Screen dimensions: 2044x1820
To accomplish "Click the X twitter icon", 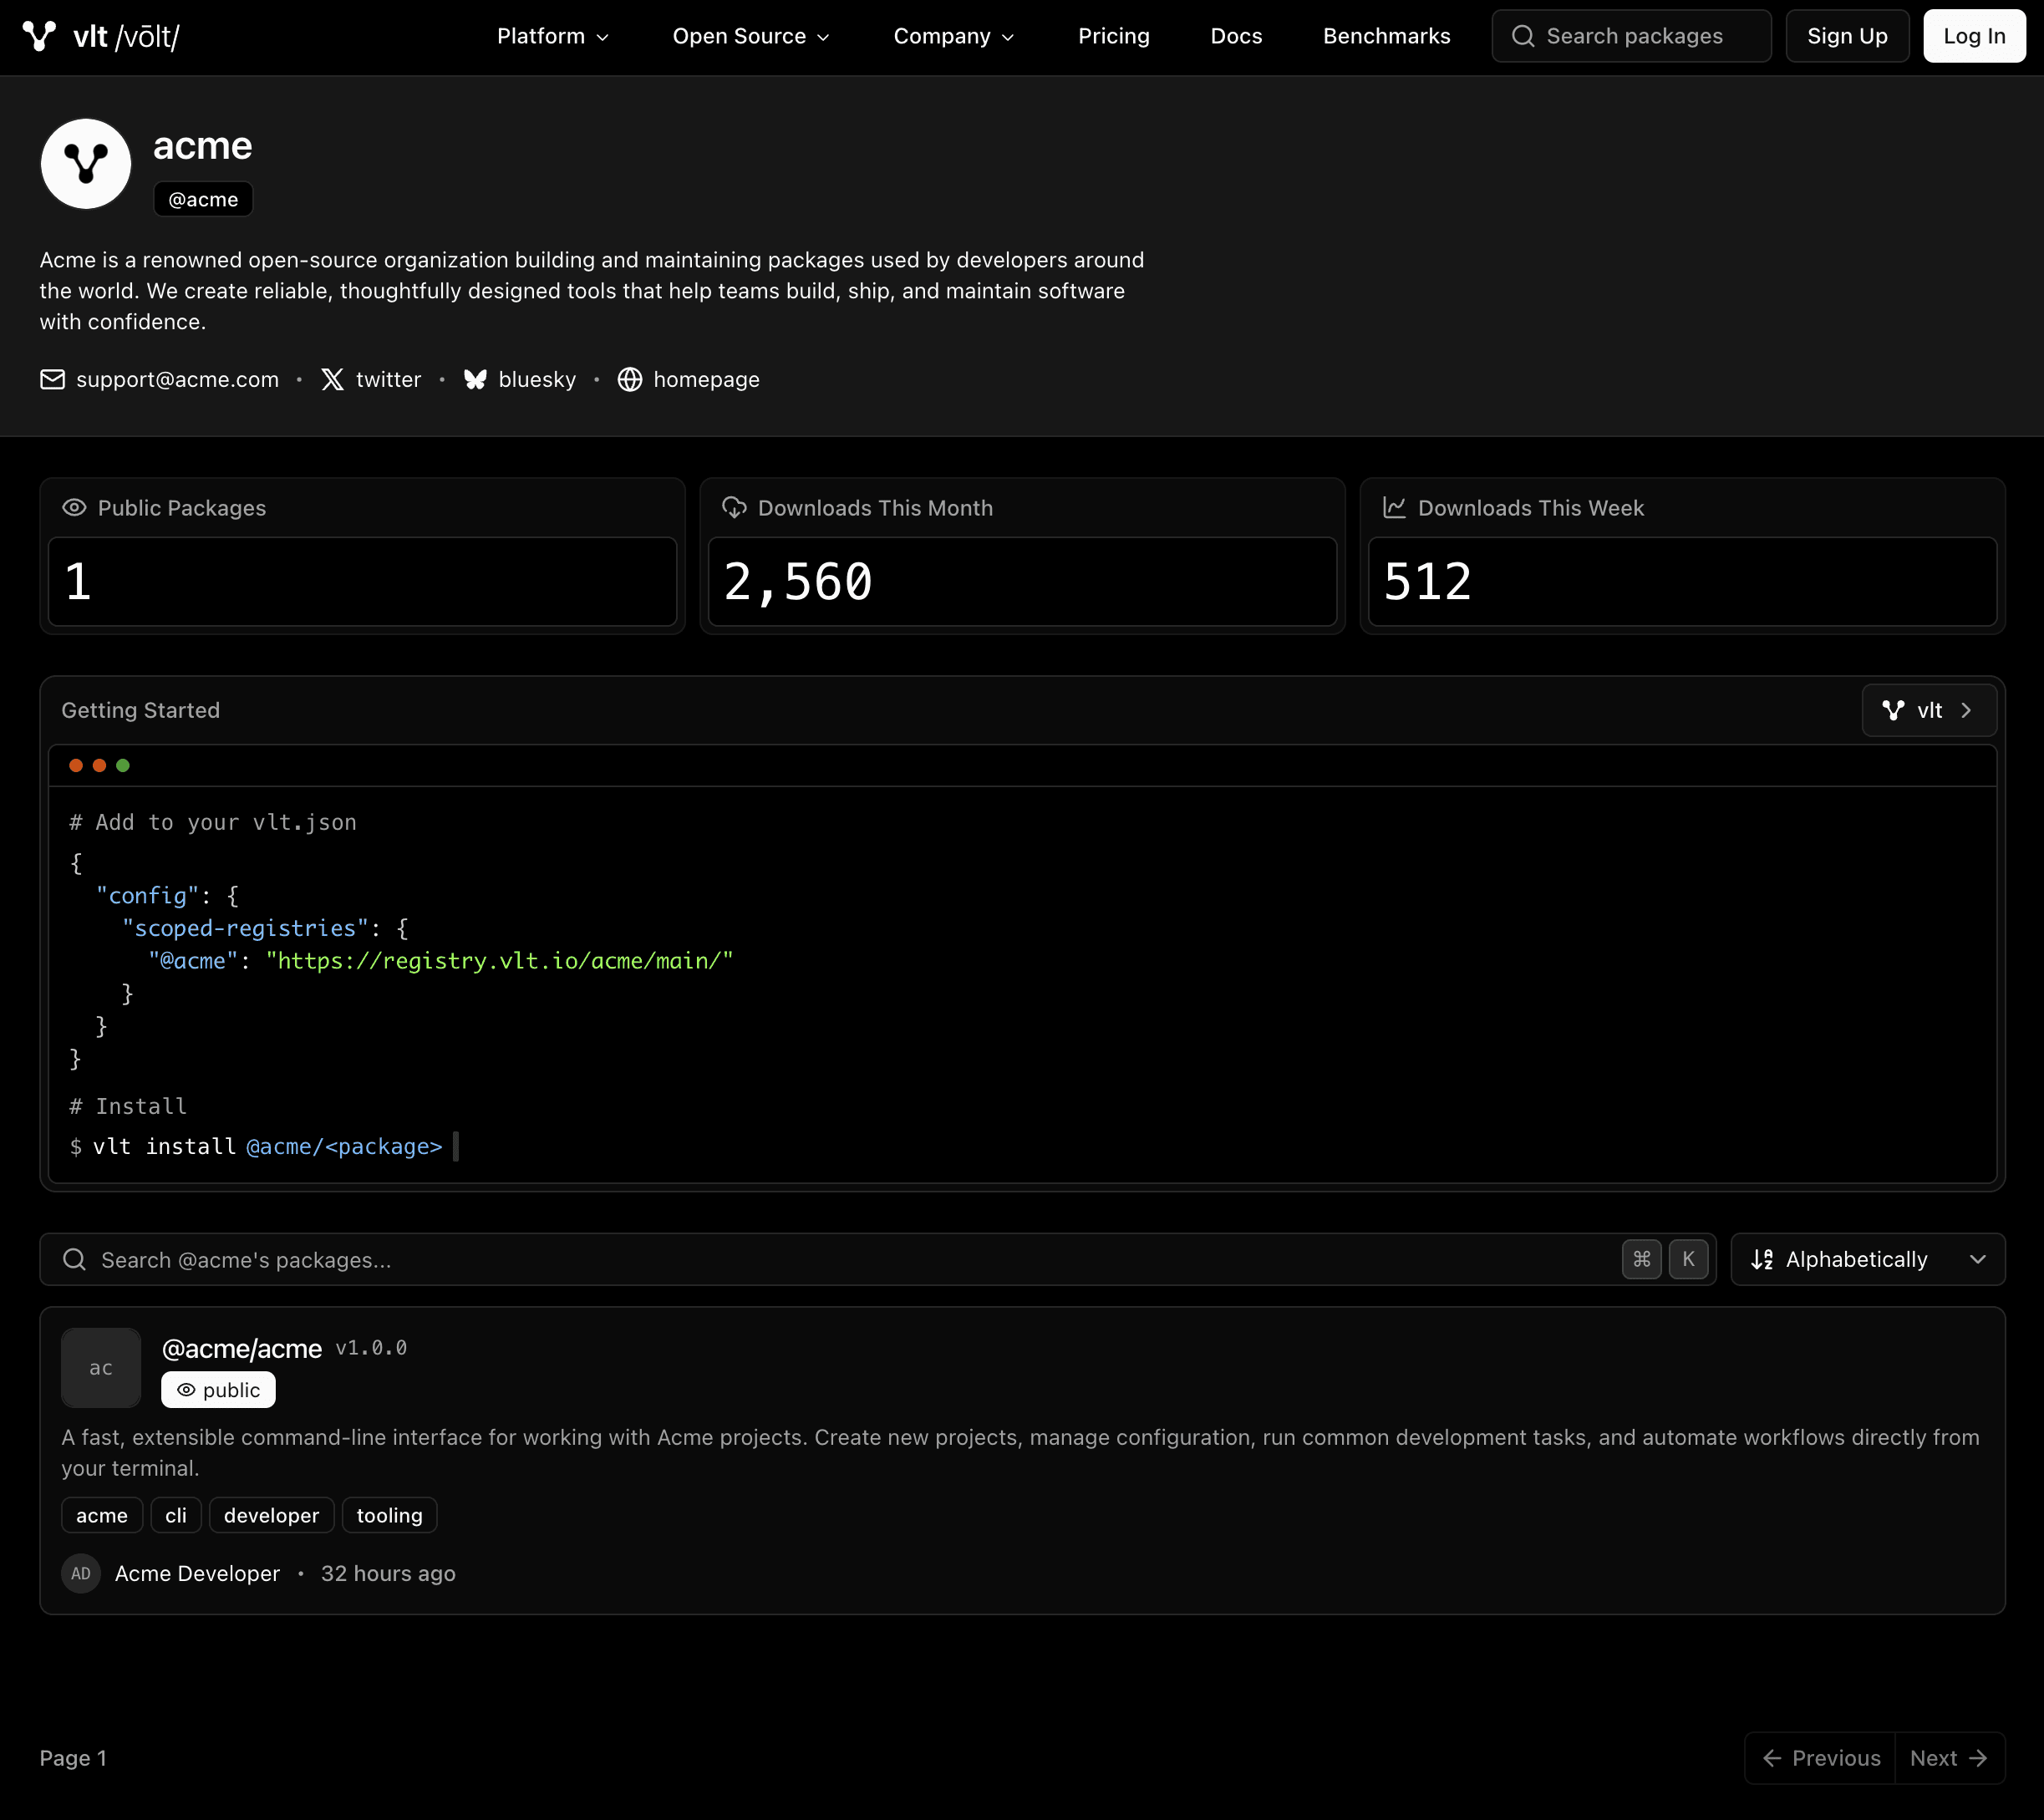I will [x=333, y=380].
